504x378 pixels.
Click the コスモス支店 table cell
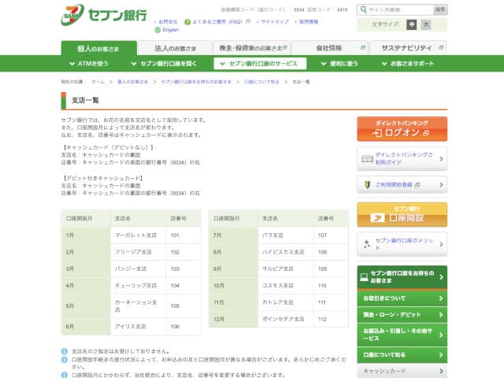[285, 285]
